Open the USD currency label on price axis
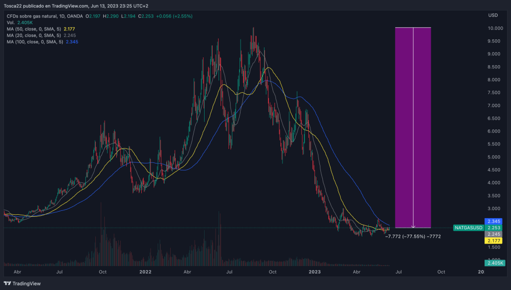511x290 pixels. 493,16
